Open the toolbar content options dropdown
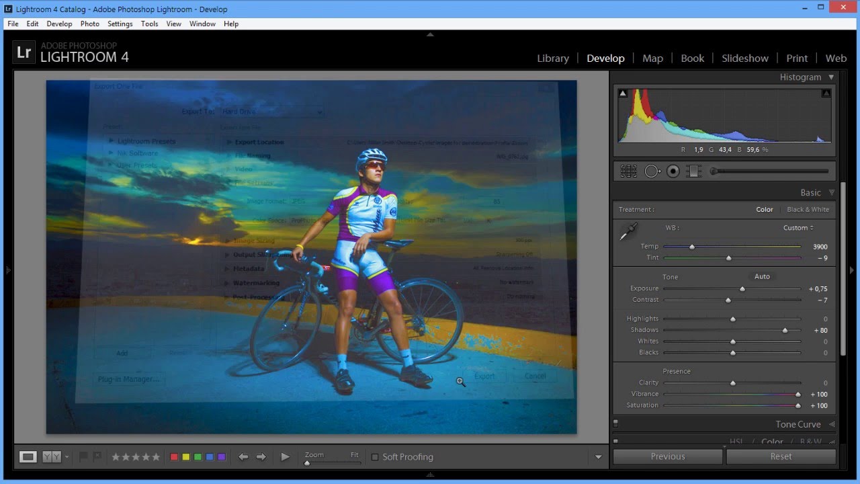Viewport: 860px width, 484px height. (599, 457)
